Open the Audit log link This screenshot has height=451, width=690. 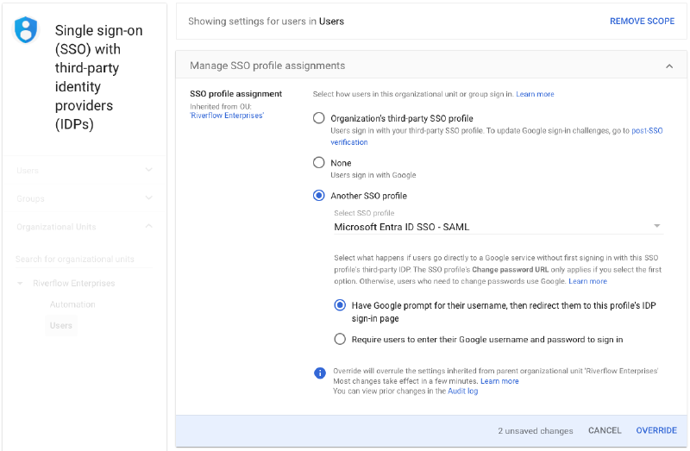462,391
